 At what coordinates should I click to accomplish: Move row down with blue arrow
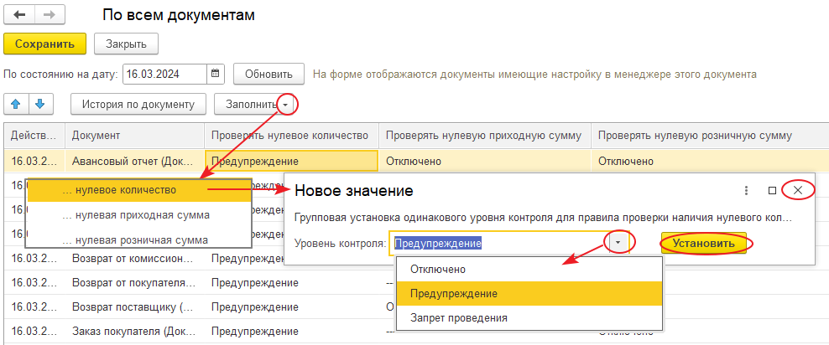click(x=39, y=104)
